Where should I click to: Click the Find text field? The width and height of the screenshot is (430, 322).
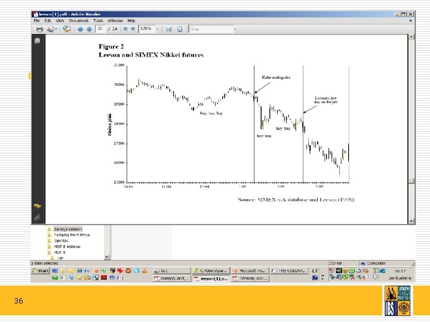[211, 29]
